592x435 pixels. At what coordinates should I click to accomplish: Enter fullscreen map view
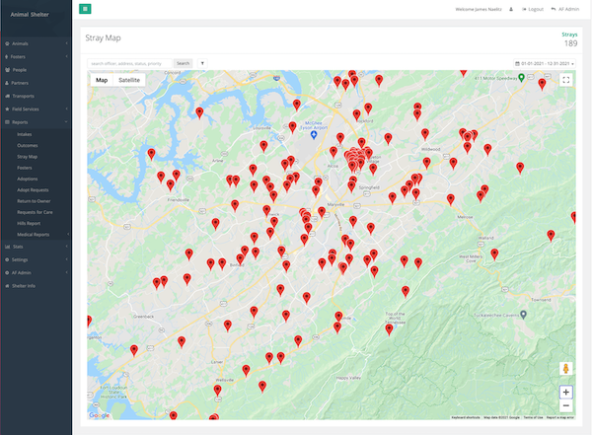tap(565, 80)
